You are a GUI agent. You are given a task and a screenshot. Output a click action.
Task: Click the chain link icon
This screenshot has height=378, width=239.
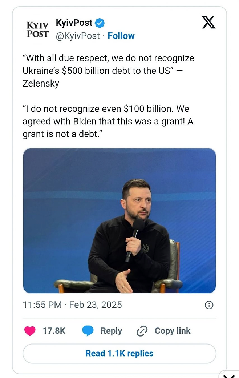point(142,331)
